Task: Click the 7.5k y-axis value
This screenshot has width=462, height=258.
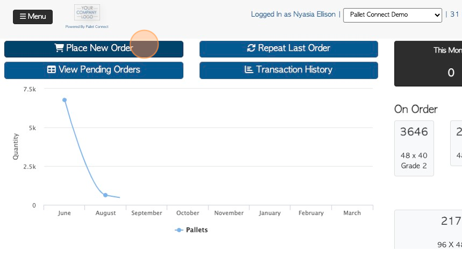Action: (x=30, y=89)
